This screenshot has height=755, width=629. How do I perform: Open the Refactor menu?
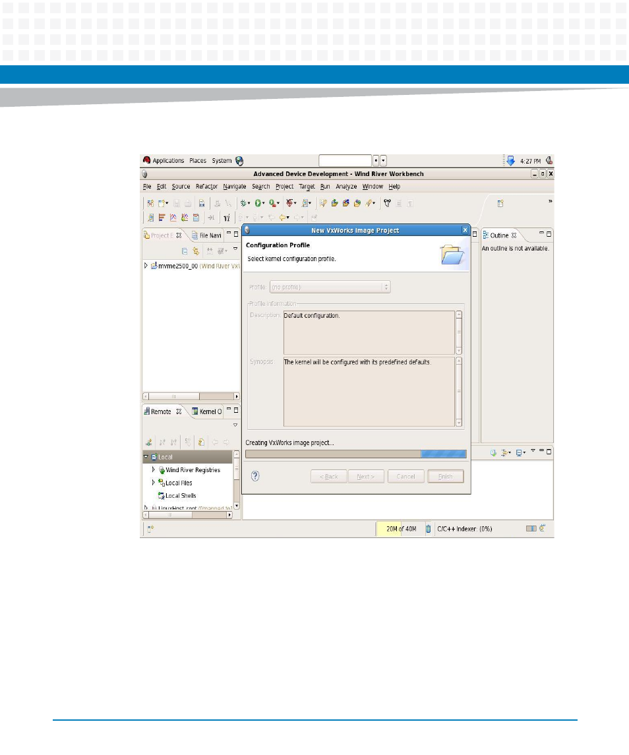(x=206, y=187)
